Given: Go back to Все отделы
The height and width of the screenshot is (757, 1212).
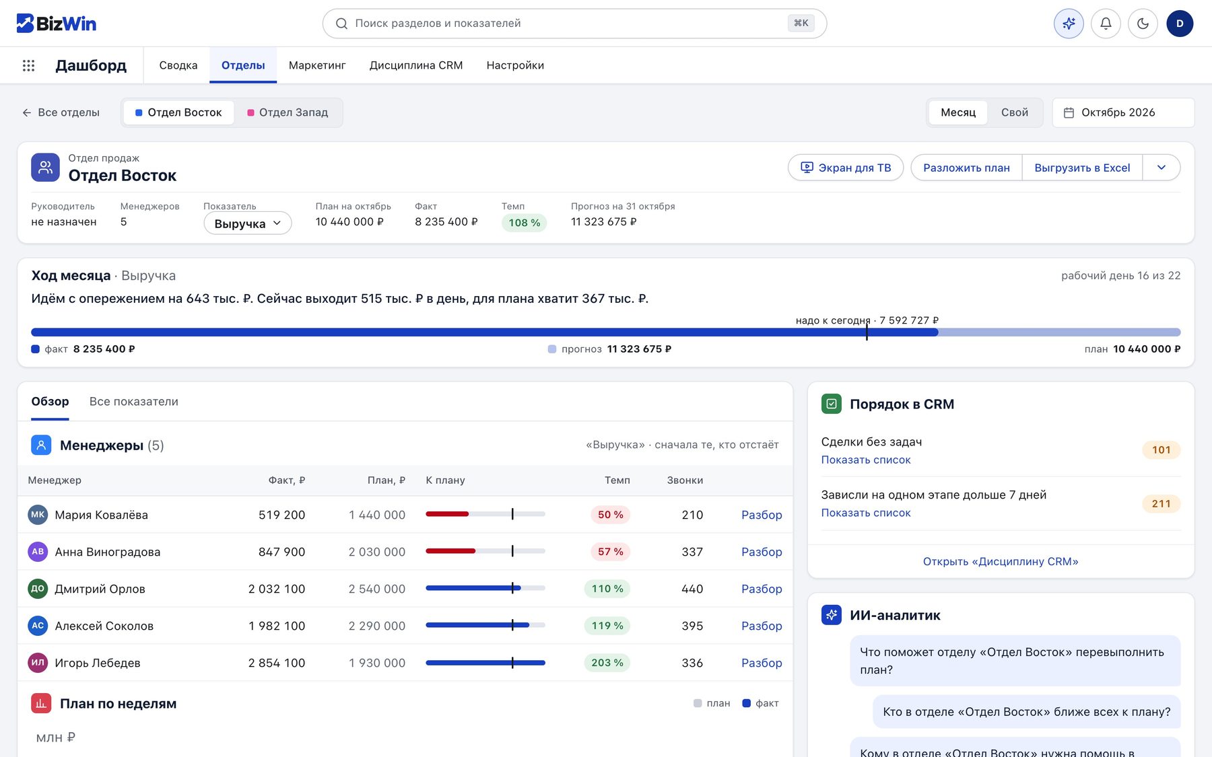Looking at the screenshot, I should [61, 112].
